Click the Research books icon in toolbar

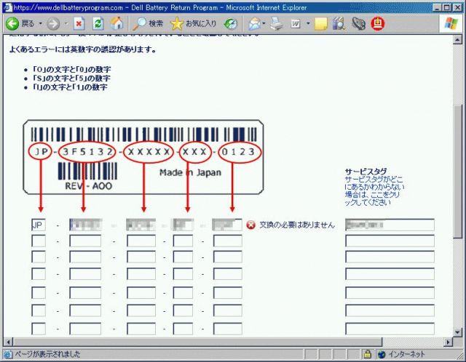click(339, 24)
